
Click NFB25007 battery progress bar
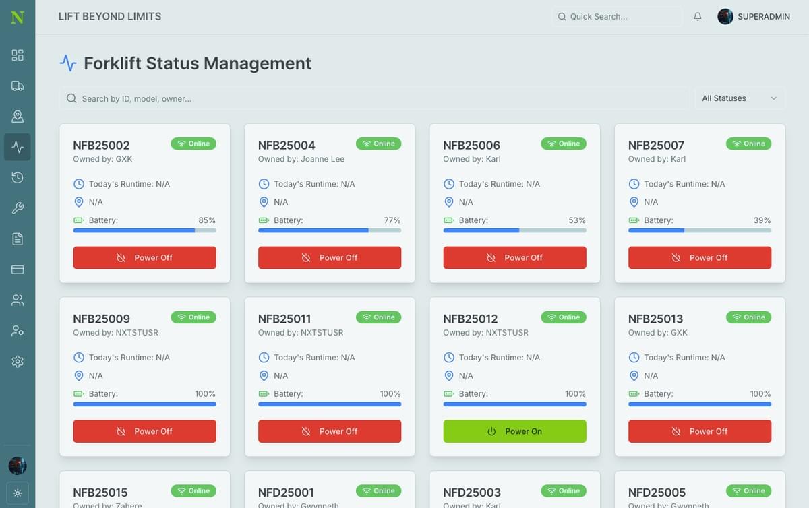[700, 230]
